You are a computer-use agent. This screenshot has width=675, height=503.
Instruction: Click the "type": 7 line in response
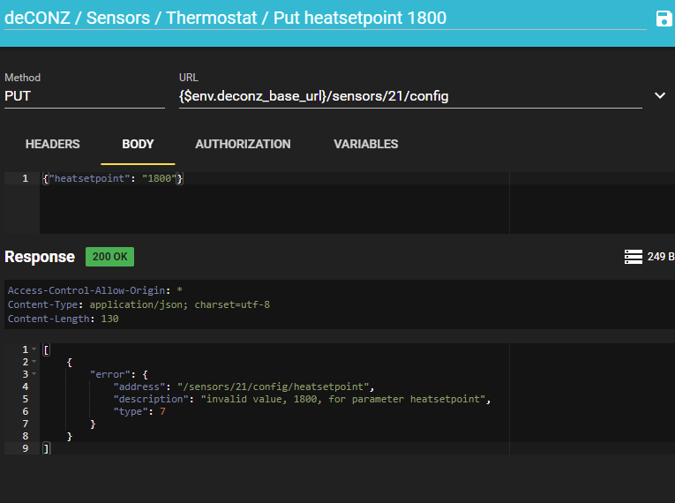pos(139,412)
